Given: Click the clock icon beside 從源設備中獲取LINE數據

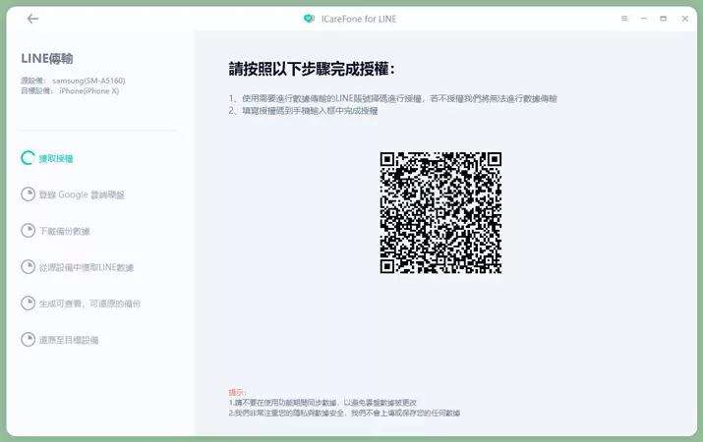Looking at the screenshot, I should point(28,267).
